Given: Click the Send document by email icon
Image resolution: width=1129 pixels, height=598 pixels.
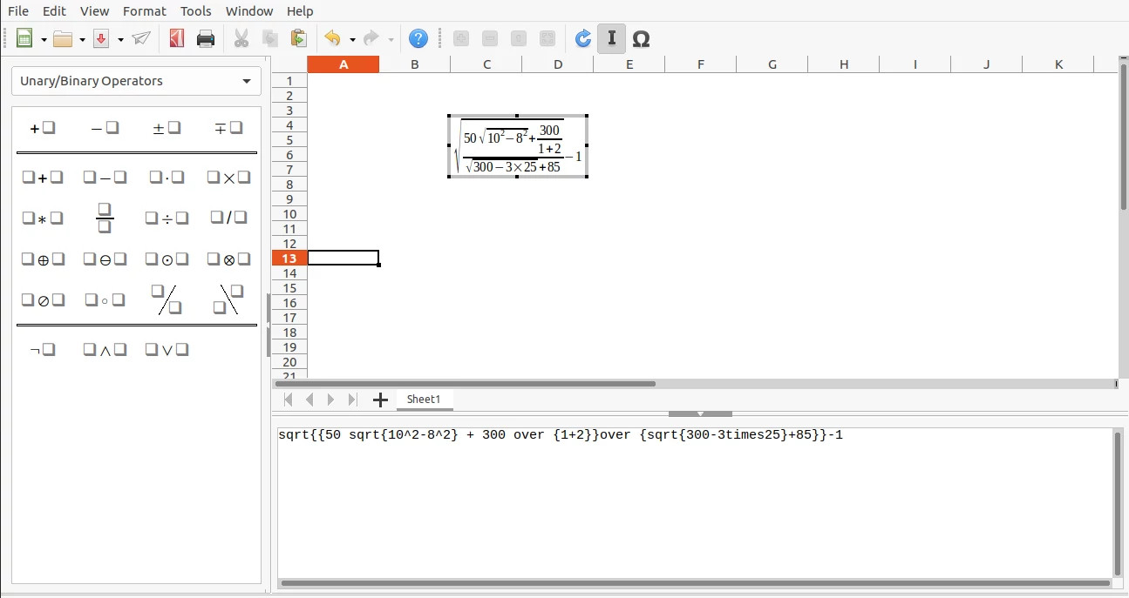Looking at the screenshot, I should coord(141,38).
